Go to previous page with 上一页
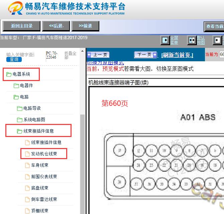Viewport: 224px width, 214px height. pos(98,55)
